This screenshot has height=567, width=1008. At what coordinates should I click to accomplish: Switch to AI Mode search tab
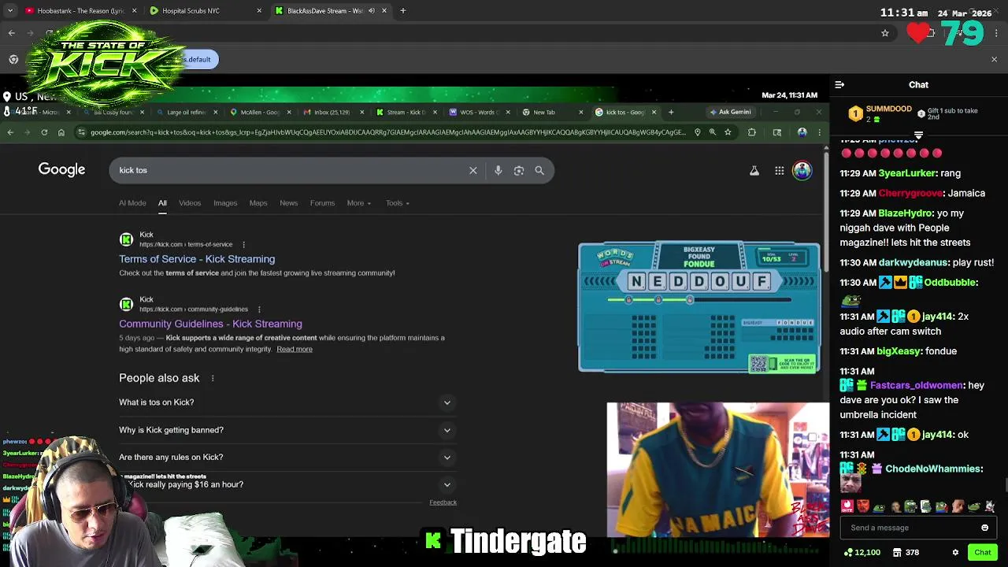[x=132, y=203]
